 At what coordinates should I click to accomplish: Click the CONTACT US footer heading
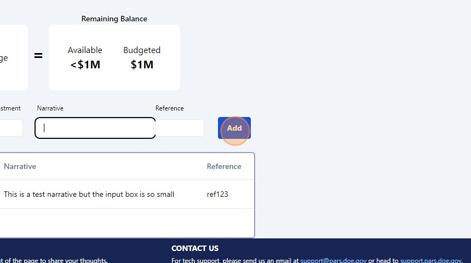[x=194, y=248]
